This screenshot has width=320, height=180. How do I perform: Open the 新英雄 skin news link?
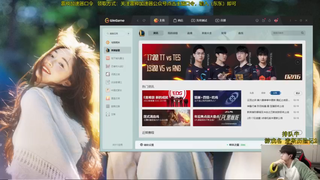(268, 112)
